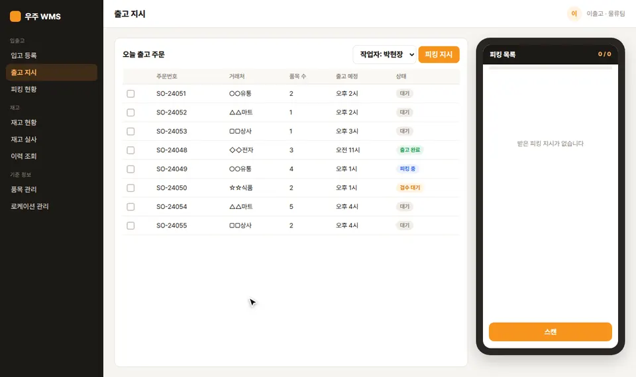Image resolution: width=636 pixels, height=377 pixels.
Task: Go to 품목 관리 page
Action: click(52, 189)
